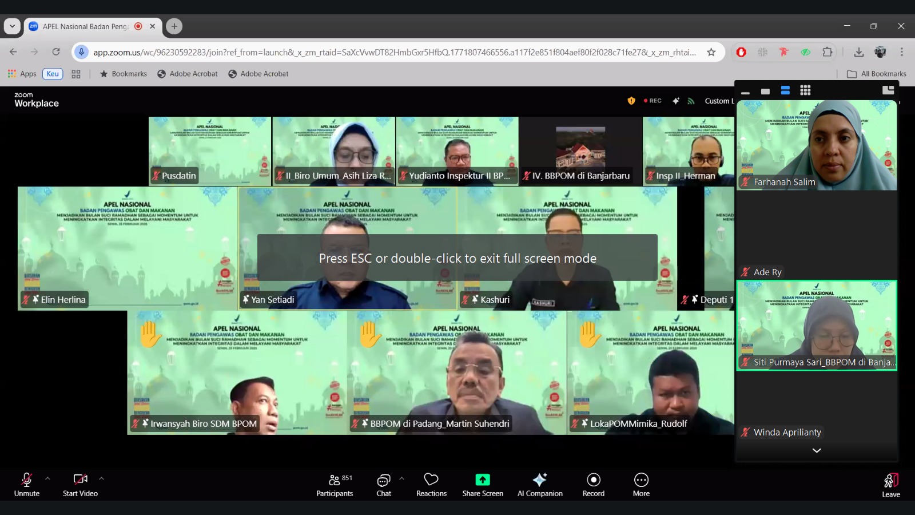The height and width of the screenshot is (515, 915).
Task: Click the yellow encryption shield icon
Action: tap(631, 101)
